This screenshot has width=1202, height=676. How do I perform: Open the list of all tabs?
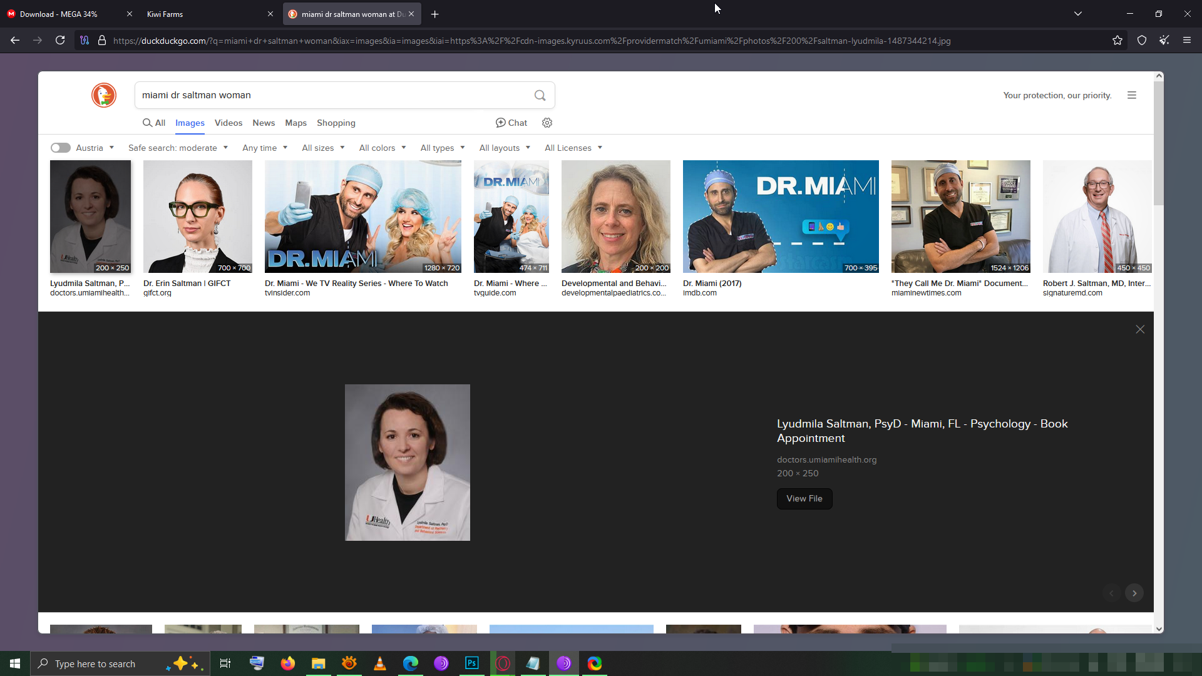(x=1078, y=14)
